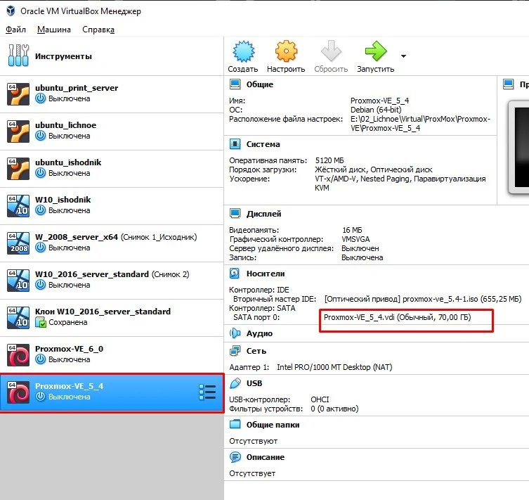Screen dimensions: 529x500
Task: Click the Proxmox-VE_5_4 Debian icon
Action: tap(18, 392)
